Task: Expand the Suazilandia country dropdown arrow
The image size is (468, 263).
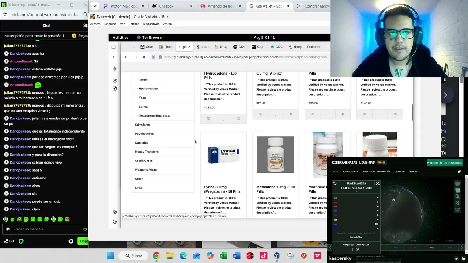Action: 356,191
